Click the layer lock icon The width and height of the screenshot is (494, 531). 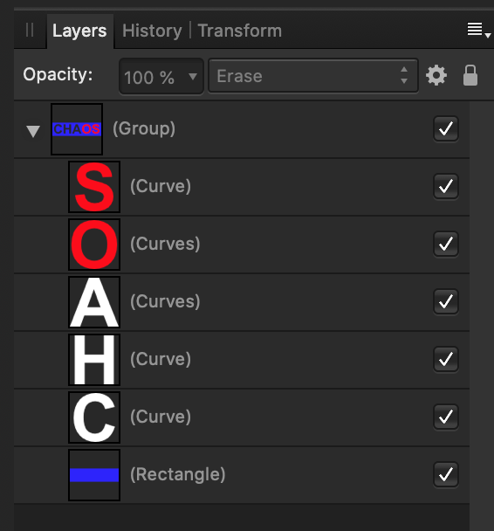click(x=470, y=75)
